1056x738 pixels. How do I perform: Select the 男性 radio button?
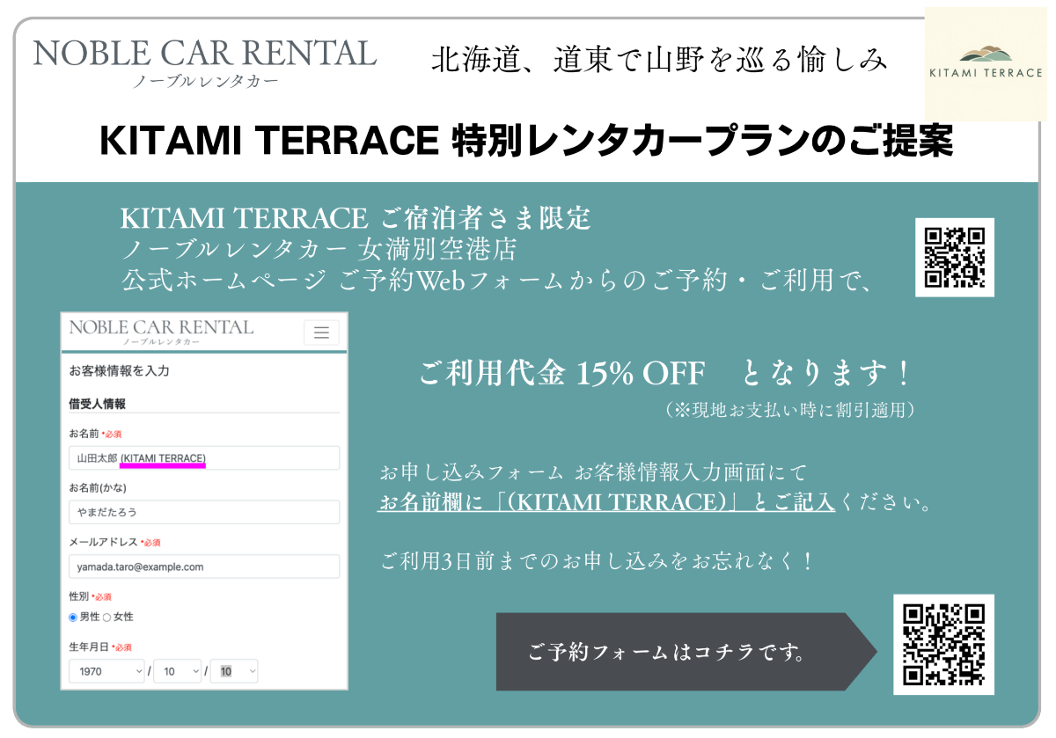tap(73, 617)
